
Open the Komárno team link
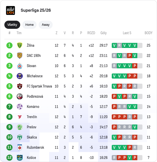coord(33,107)
